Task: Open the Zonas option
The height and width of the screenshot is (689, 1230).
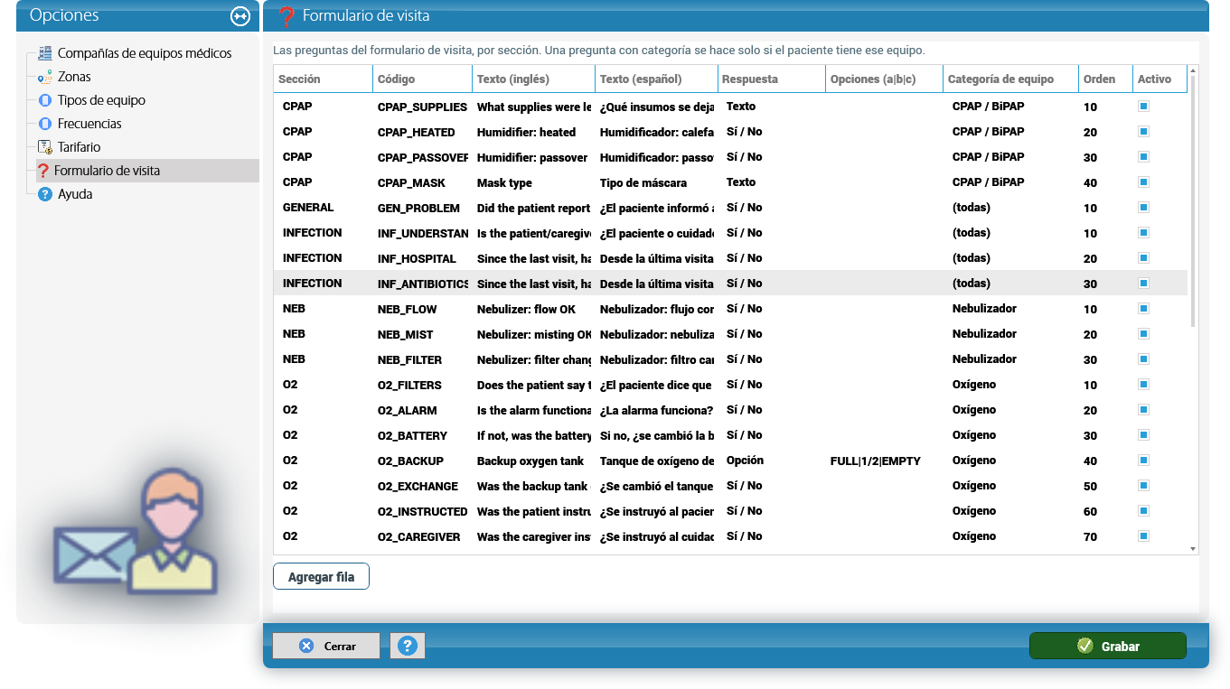Action: [74, 77]
